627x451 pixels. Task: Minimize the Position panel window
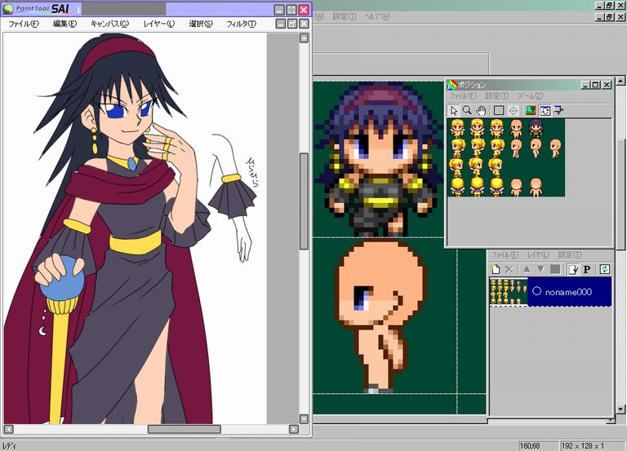pyautogui.click(x=585, y=85)
